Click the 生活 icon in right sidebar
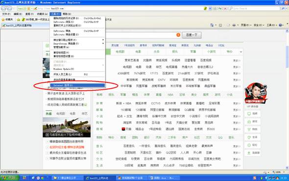289x181 pixels. point(249,137)
